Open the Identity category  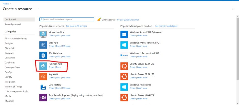click(8, 77)
